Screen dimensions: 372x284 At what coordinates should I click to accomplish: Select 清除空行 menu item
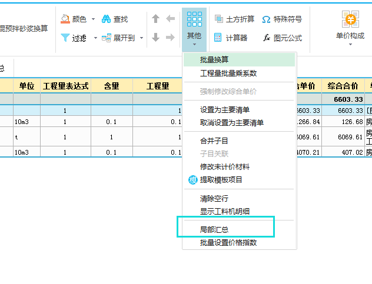[239, 198]
